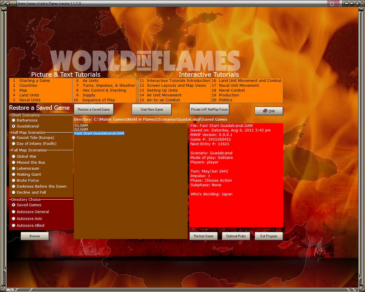Launch tutorial 16 Land Unit Movement and Combat
This screenshot has width=365, height=292.
pos(247,81)
